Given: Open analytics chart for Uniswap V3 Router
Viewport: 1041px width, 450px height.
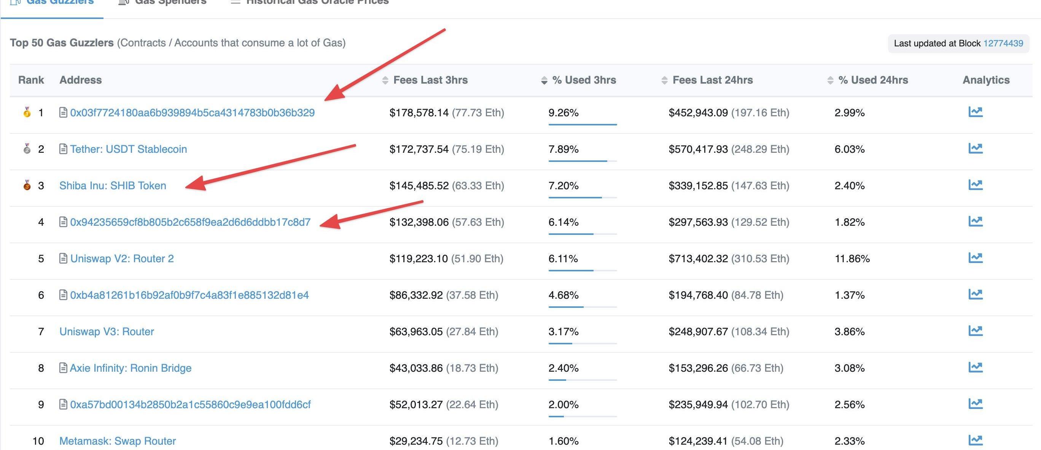Looking at the screenshot, I should click(975, 331).
